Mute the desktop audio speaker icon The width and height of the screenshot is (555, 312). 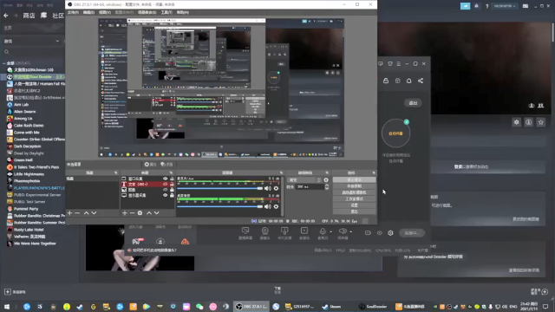[x=268, y=206]
